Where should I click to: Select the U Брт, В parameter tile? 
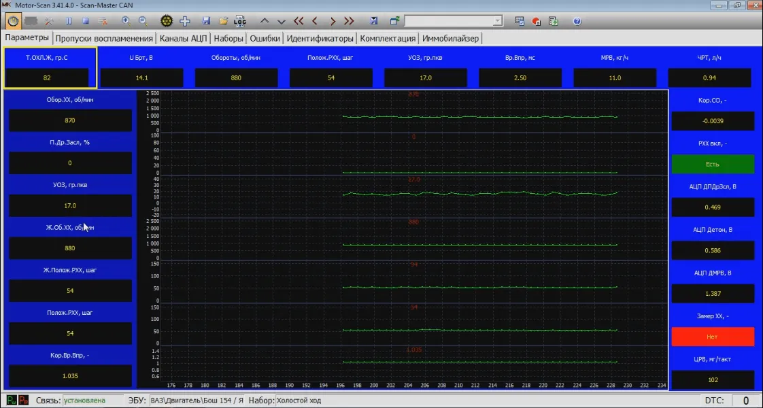coord(141,67)
